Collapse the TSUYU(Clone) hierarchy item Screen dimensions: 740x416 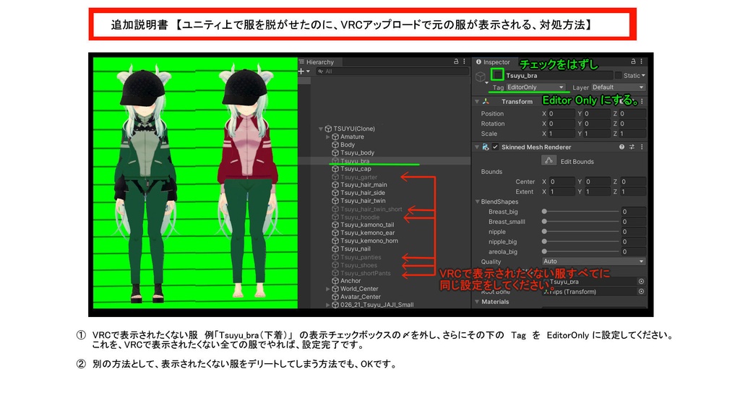321,129
